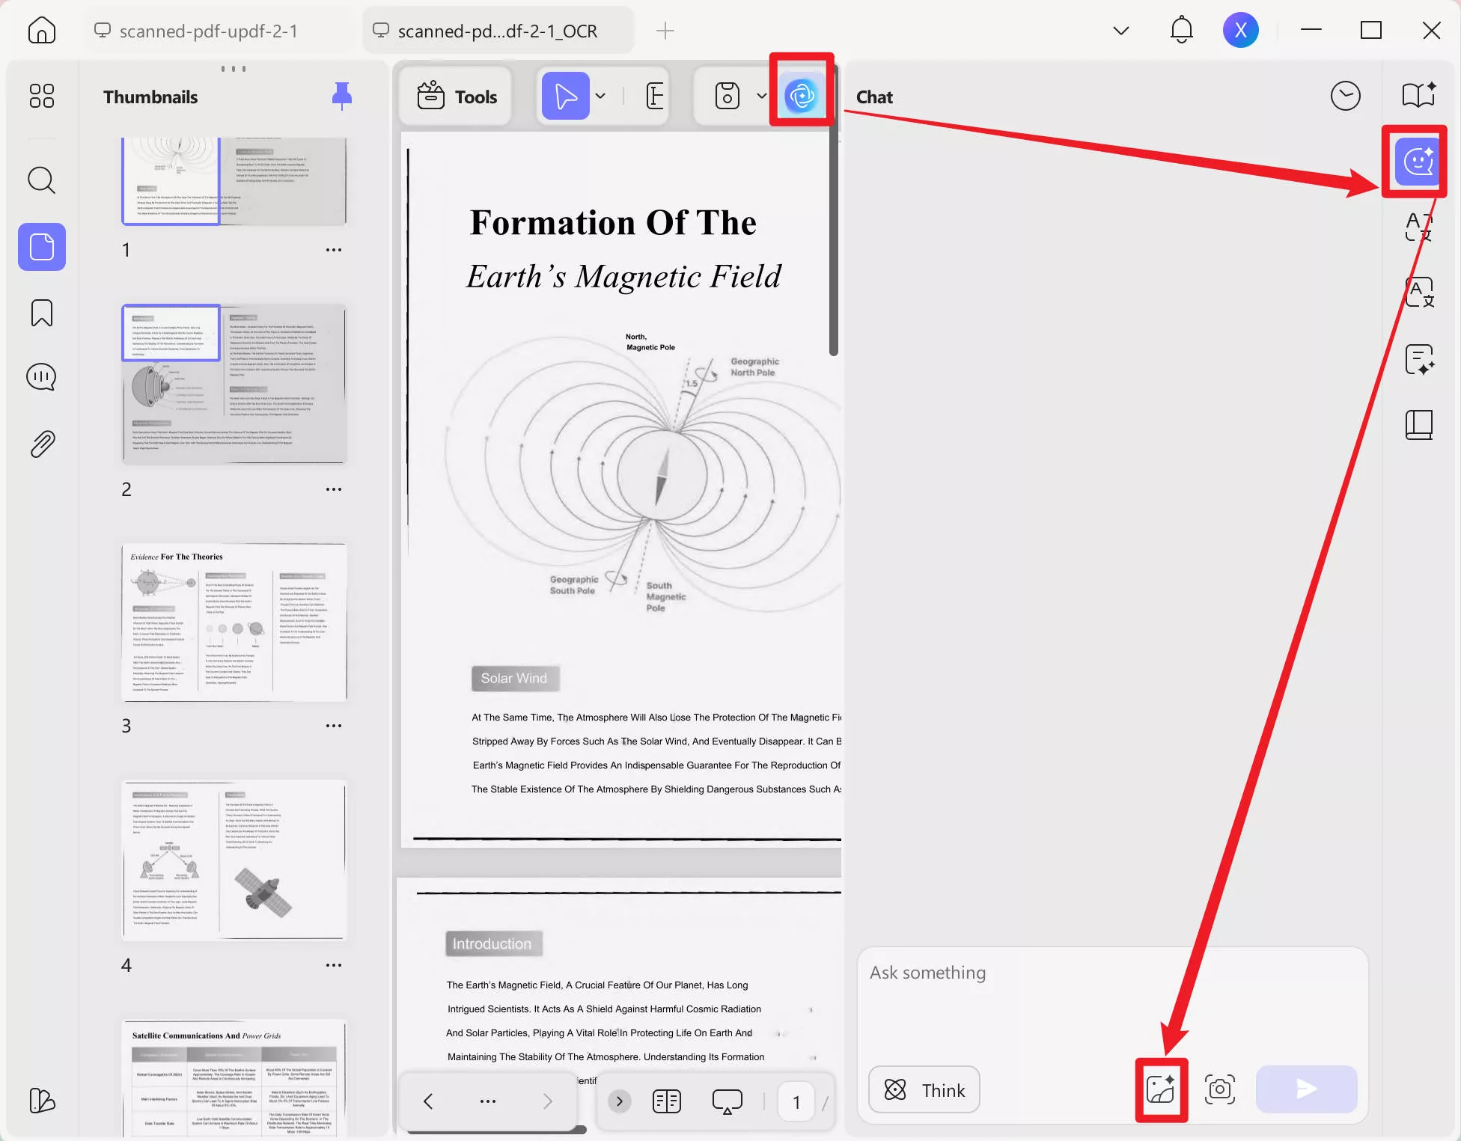Open the comments panel in the left sidebar
This screenshot has height=1141, width=1461.
41,377
